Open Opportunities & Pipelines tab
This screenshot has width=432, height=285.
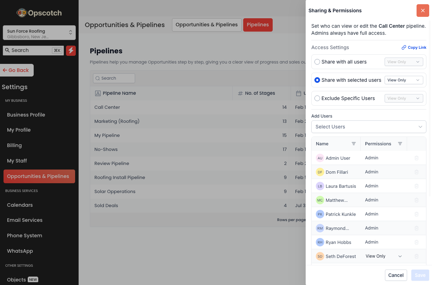206,25
